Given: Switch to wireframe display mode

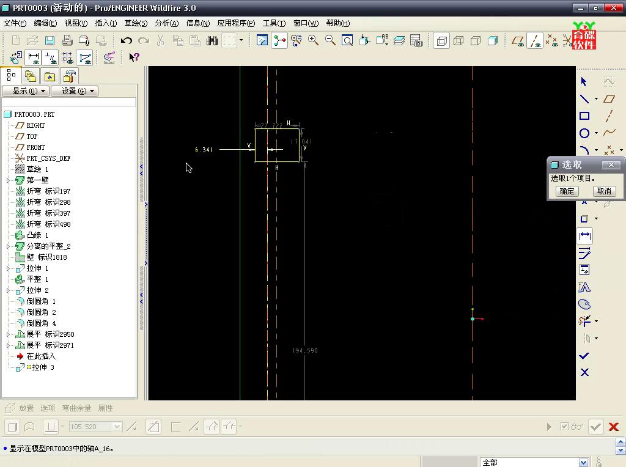Looking at the screenshot, I should (441, 41).
